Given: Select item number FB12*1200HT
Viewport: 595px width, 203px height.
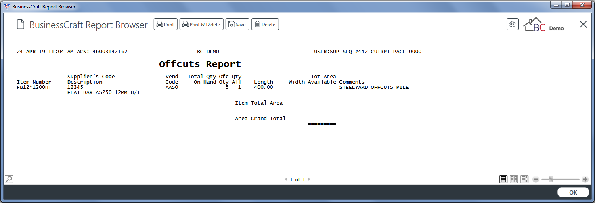Looking at the screenshot, I should [x=34, y=87].
